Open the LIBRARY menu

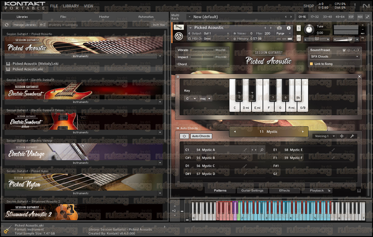click(71, 6)
